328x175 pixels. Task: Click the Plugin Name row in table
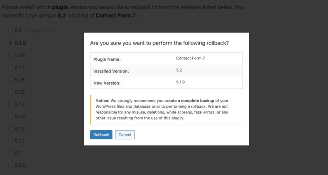coord(166,59)
